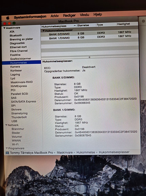Click Hukommelsesplasser in the path bar
Image resolution: width=146 pixels, height=196 pixels.
tap(114, 152)
